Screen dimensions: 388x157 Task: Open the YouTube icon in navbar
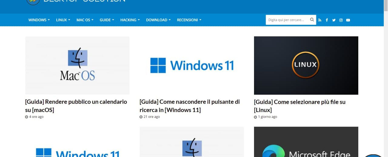pos(348,20)
